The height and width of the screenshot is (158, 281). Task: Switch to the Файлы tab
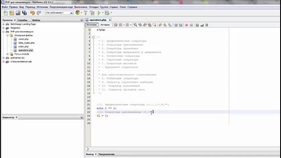pos(36,20)
